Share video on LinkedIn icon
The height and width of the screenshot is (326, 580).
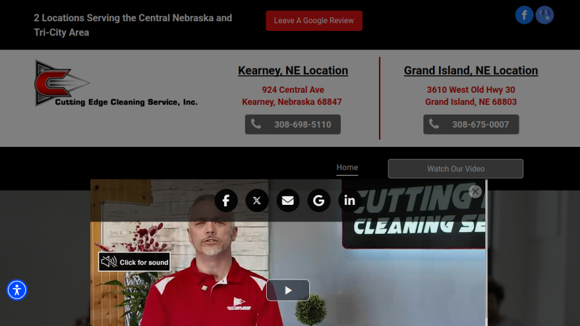point(349,201)
